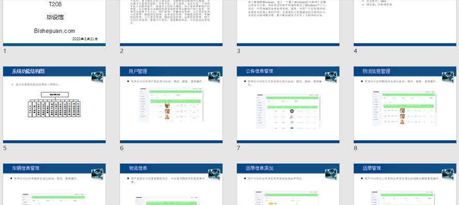The height and width of the screenshot is (205, 459).
Task: Select the 公告信息管理 slide thumbnail
Action: (x=288, y=105)
